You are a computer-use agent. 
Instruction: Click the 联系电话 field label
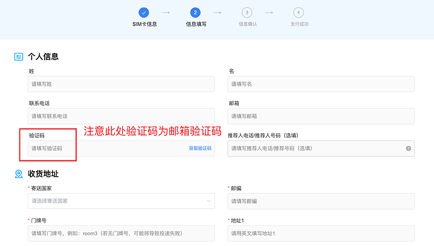[39, 103]
